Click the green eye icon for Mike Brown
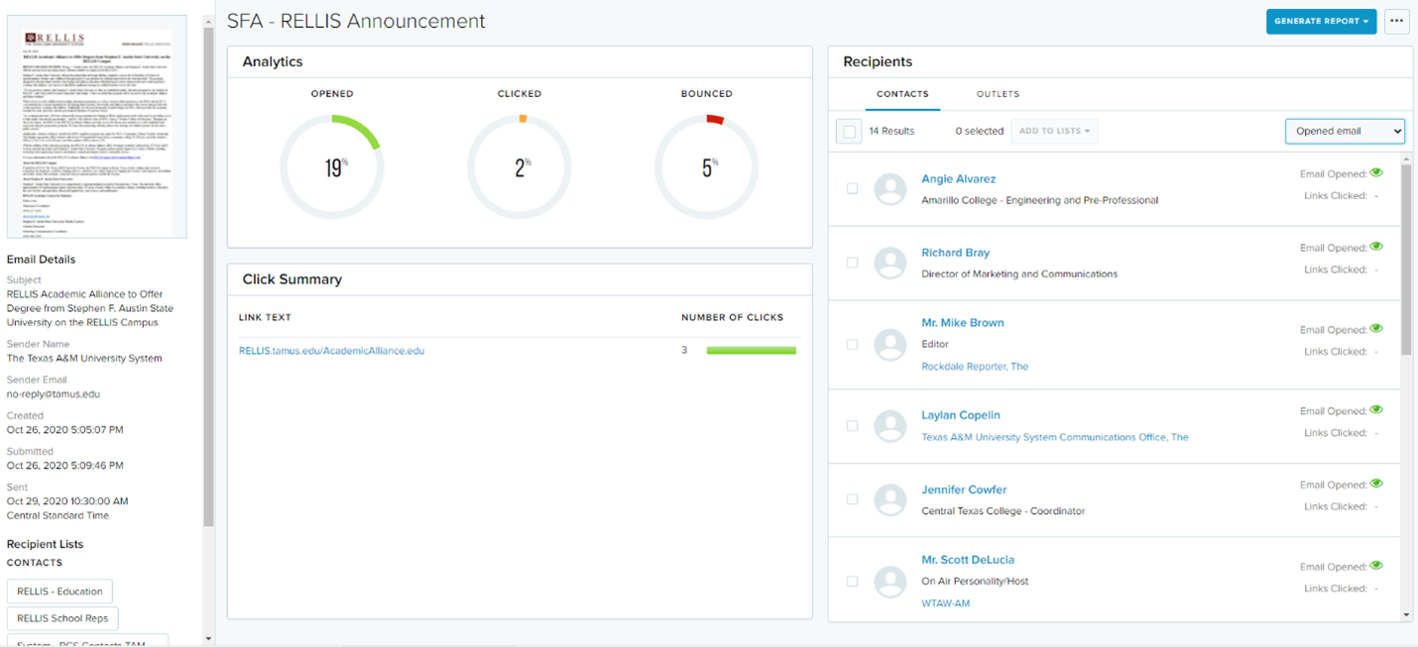 coord(1376,329)
